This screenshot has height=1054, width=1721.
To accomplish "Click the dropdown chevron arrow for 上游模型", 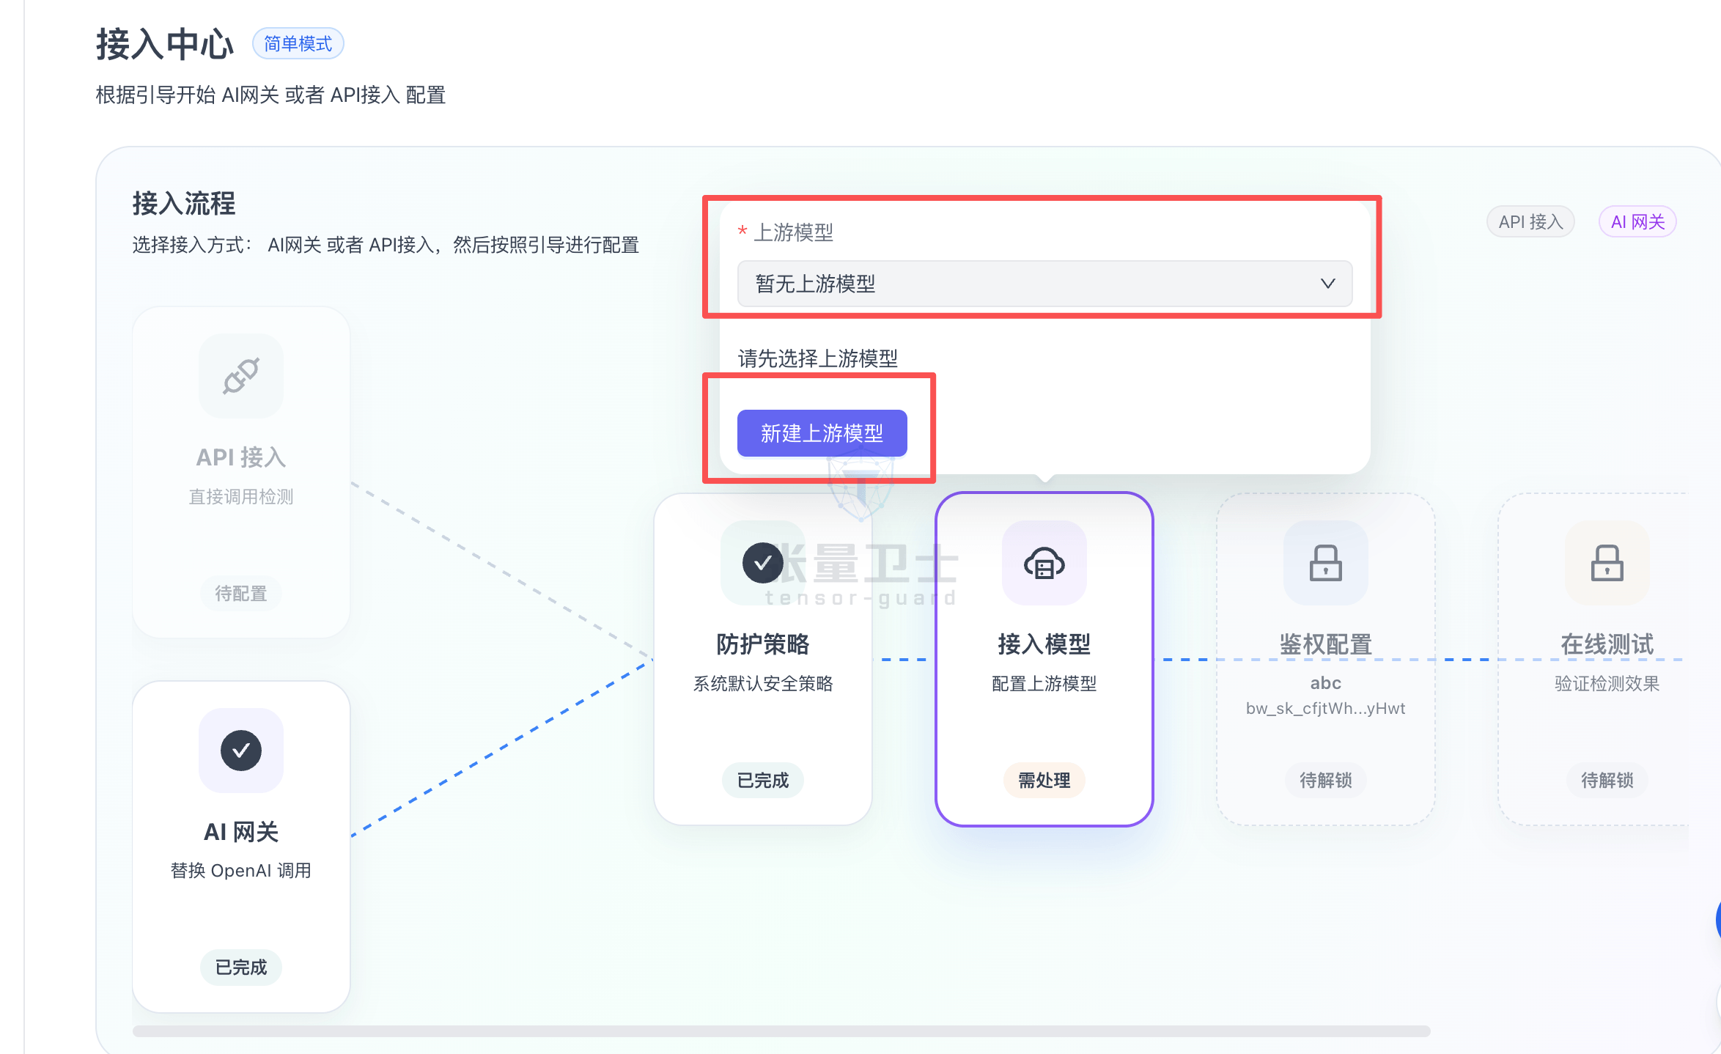I will [1327, 284].
